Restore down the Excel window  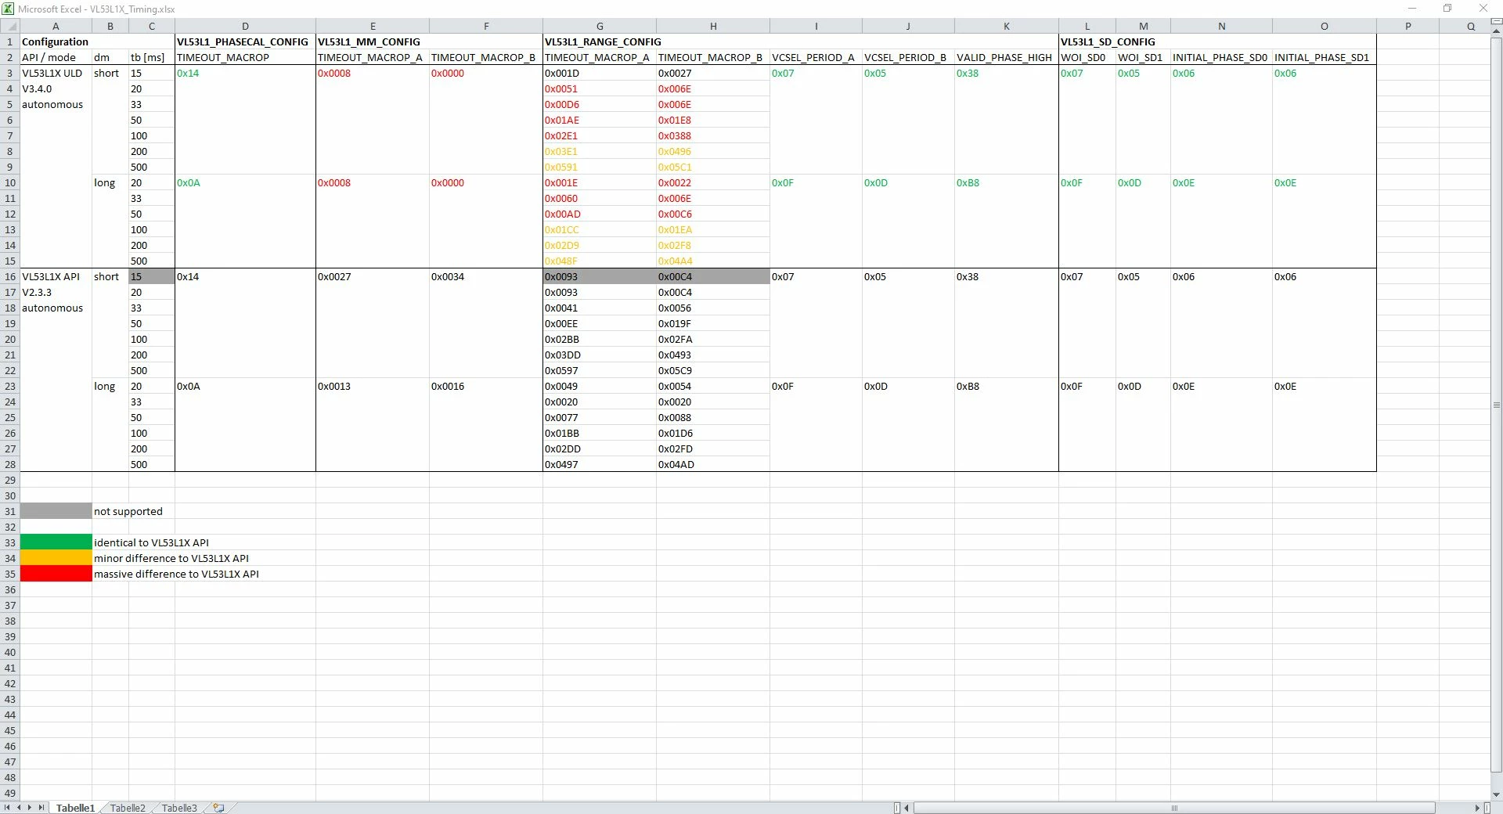click(x=1447, y=9)
